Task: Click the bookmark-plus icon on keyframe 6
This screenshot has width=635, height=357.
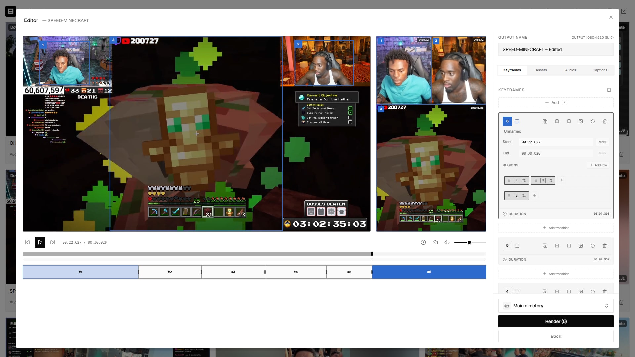Action: [x=557, y=121]
